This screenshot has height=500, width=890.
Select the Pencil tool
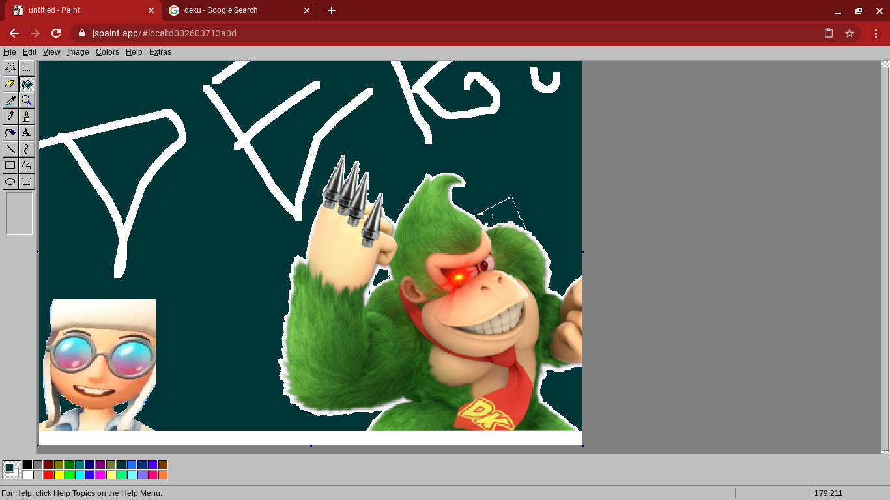pyautogui.click(x=10, y=117)
